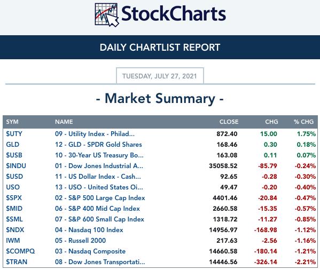This screenshot has height=270, width=320.
Task: Click the IWM symbol link
Action: point(13,241)
